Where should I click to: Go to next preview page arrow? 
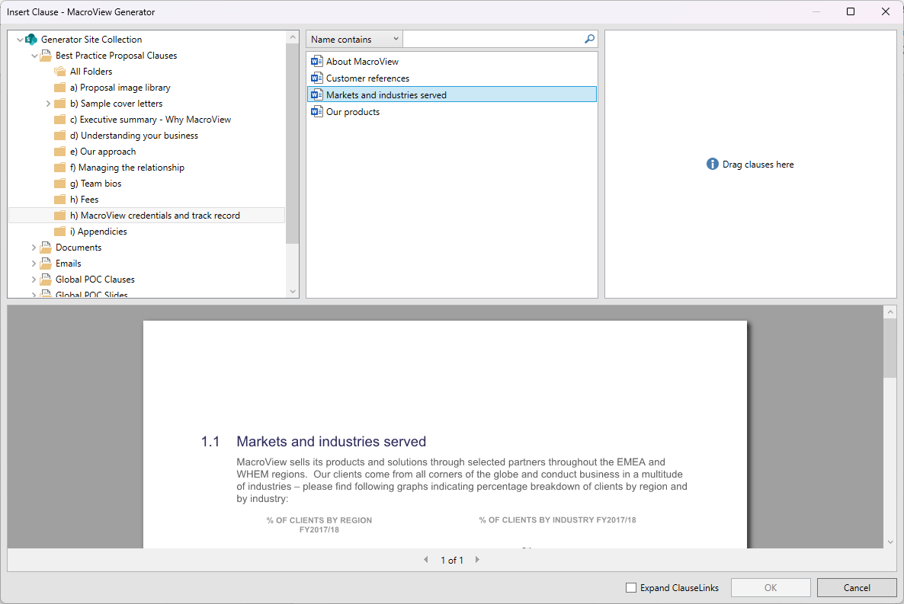pos(477,560)
